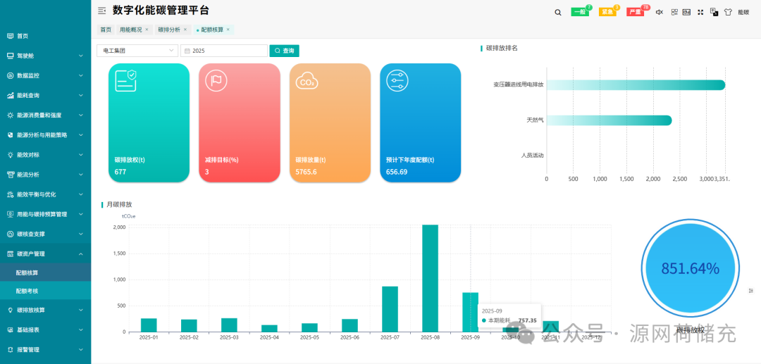Expand the 数据监控 sidebar menu

[x=45, y=75]
